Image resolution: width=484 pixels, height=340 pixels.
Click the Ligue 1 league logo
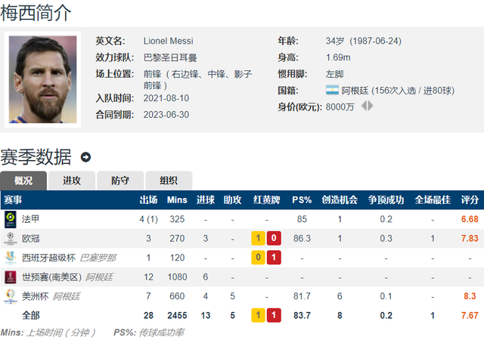10,219
